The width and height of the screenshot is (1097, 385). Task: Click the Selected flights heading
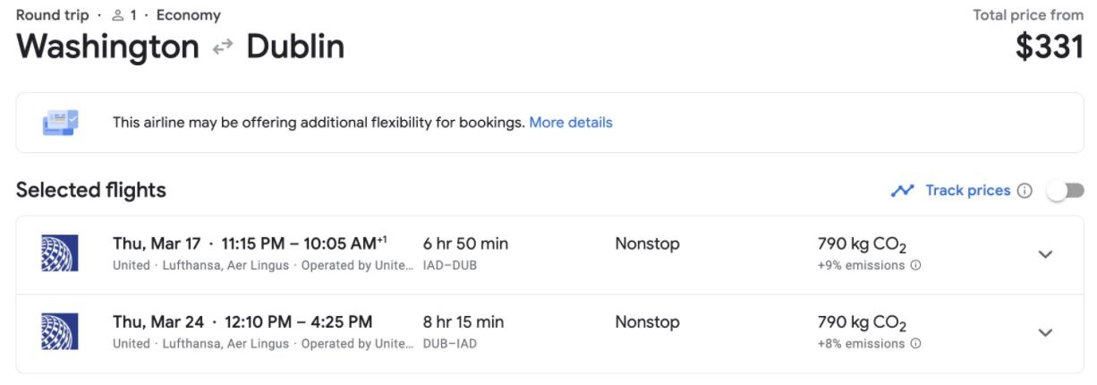click(90, 190)
